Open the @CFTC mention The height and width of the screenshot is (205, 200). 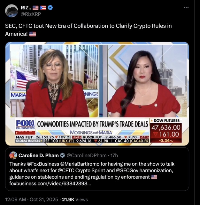[66, 170]
